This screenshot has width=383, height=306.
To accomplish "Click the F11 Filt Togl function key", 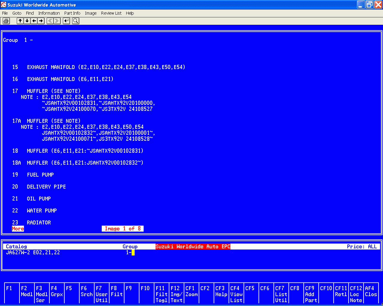I will [x=162, y=293].
